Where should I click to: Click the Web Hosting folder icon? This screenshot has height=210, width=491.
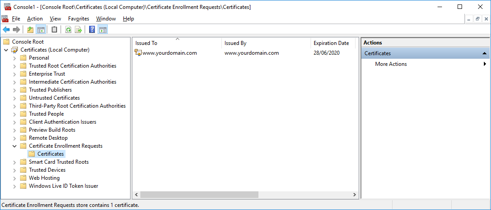[x=23, y=178]
